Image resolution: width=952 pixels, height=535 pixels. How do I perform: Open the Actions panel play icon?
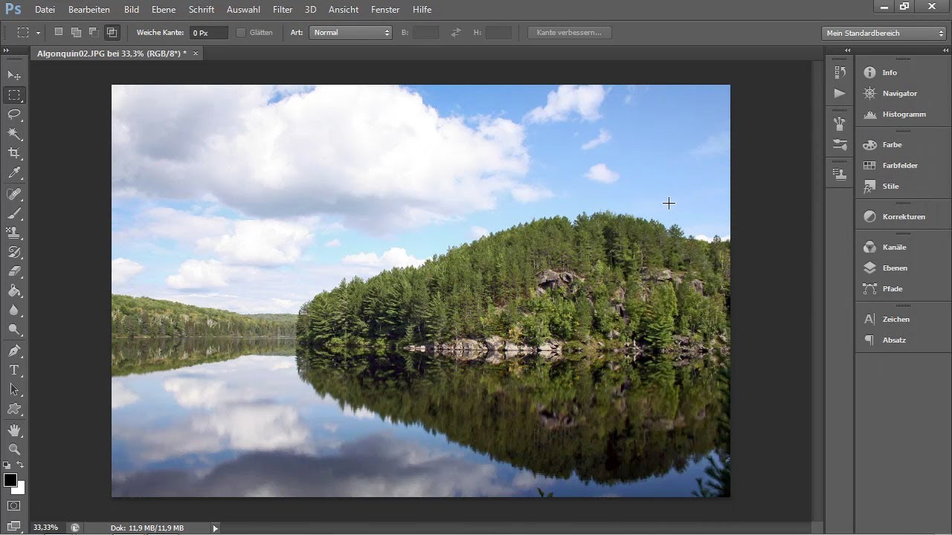pos(840,93)
